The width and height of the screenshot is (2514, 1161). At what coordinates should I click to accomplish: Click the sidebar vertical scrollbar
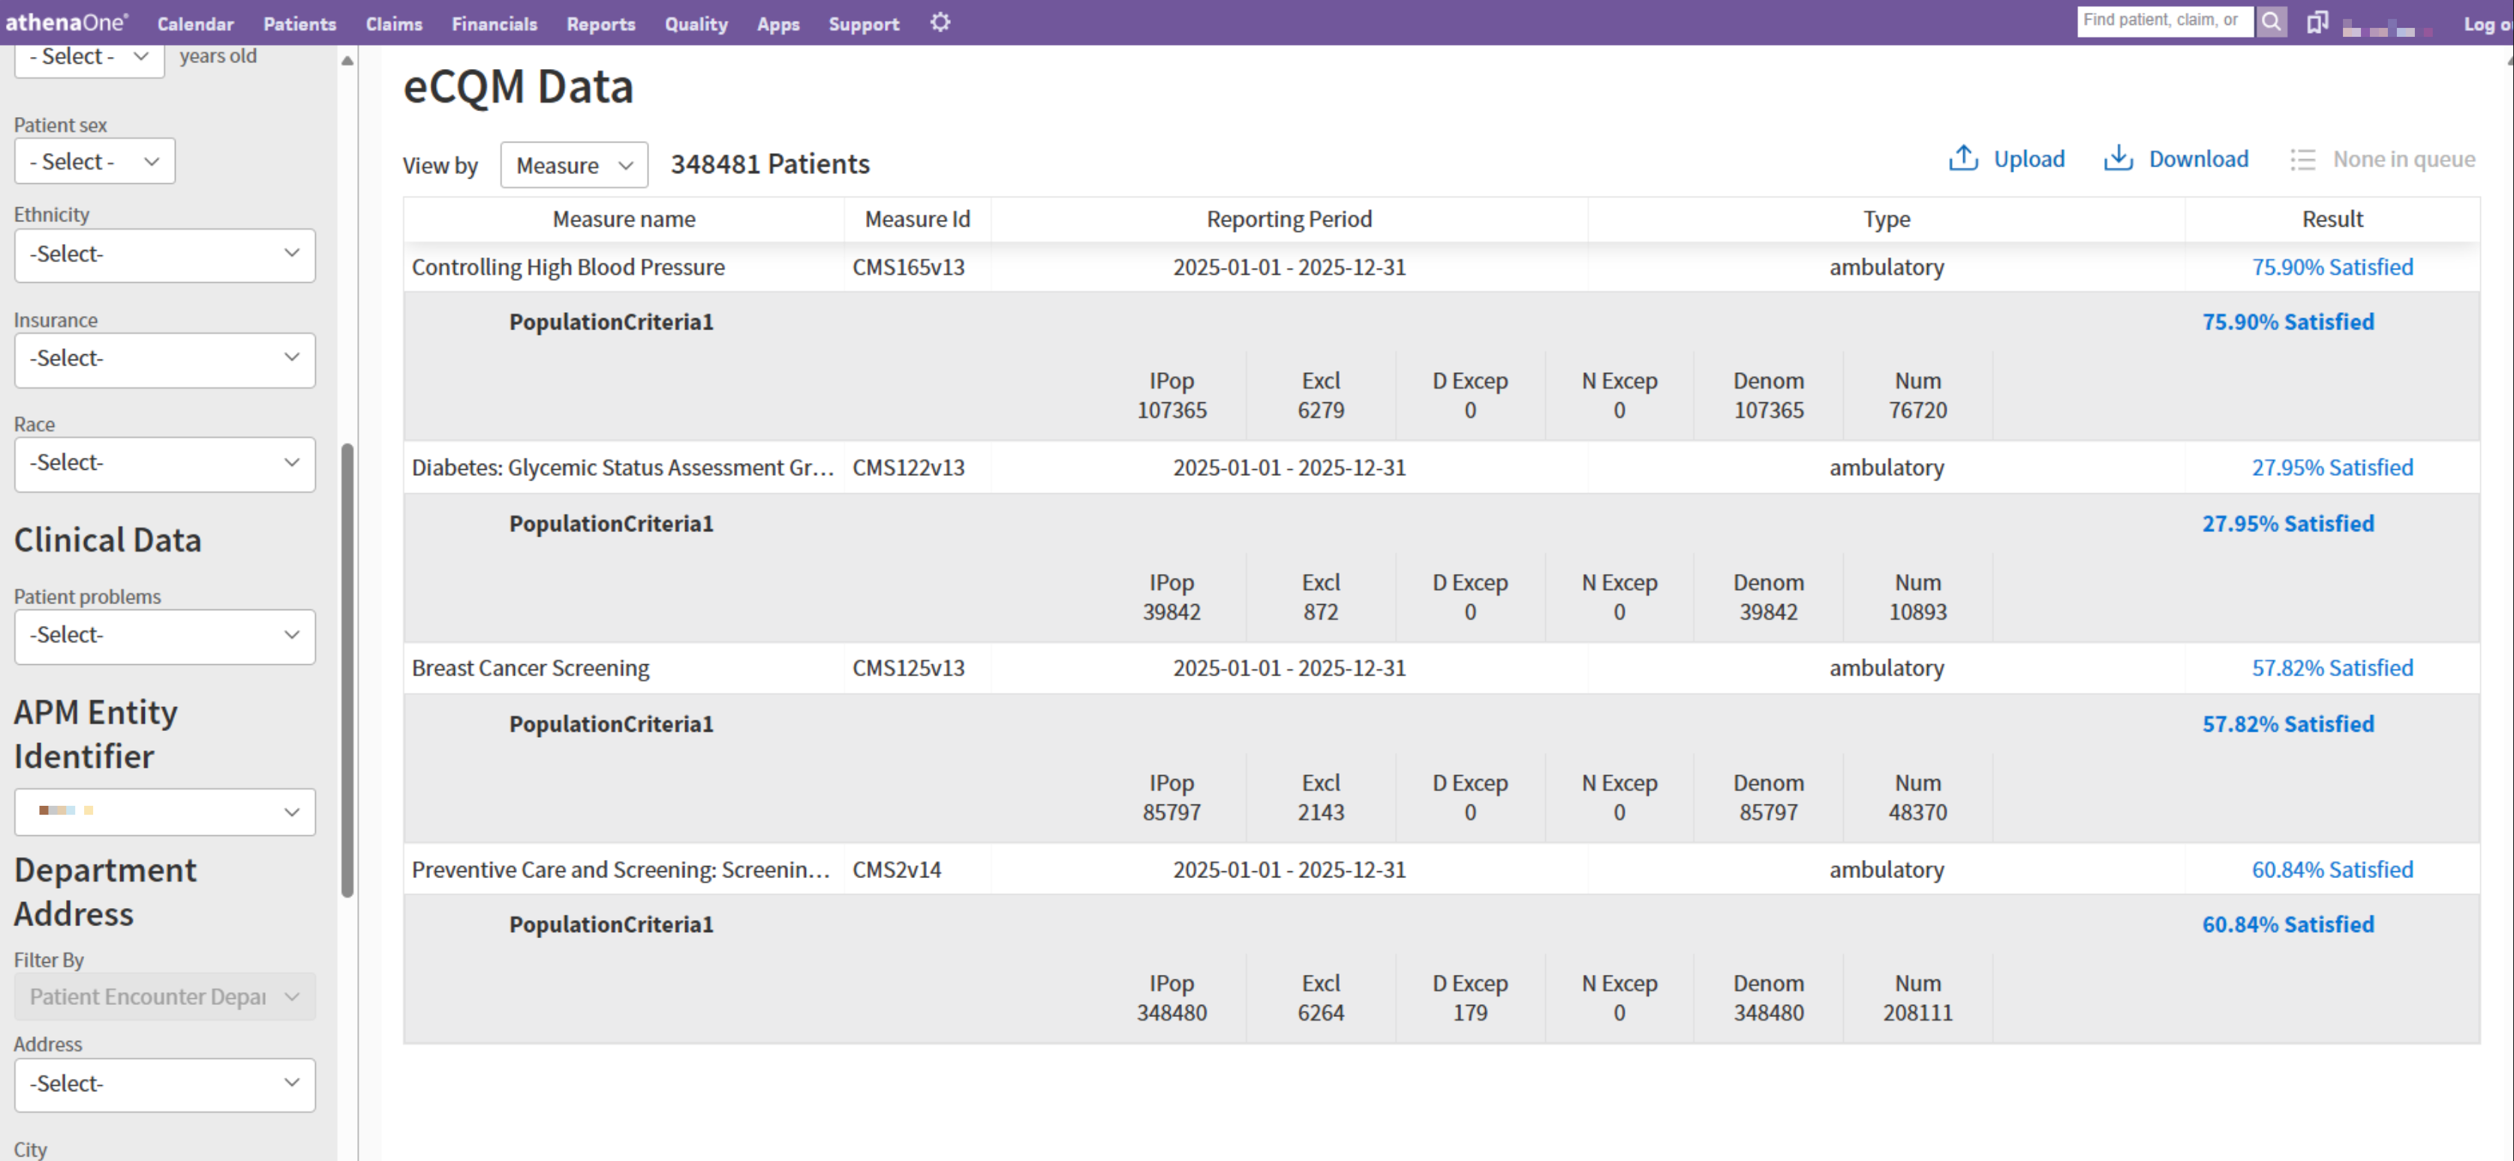click(x=347, y=670)
